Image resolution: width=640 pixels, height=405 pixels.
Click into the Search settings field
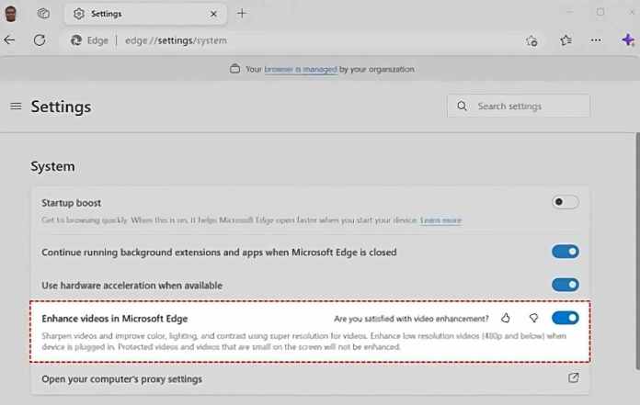[x=519, y=106]
